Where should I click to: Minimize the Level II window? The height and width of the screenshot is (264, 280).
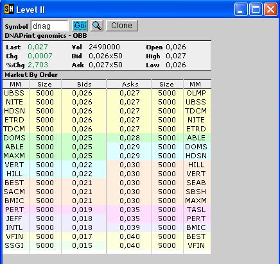pos(241,10)
